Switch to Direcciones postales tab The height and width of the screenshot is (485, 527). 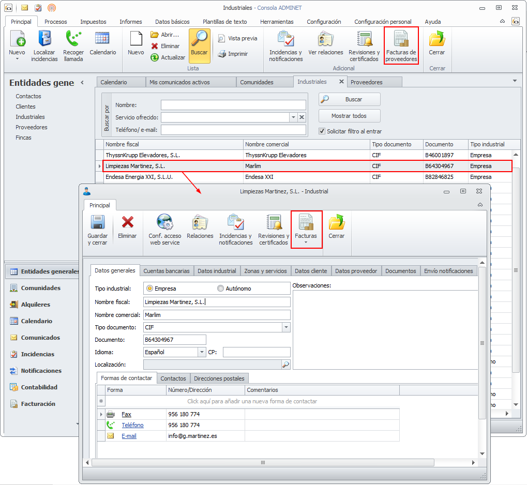219,378
